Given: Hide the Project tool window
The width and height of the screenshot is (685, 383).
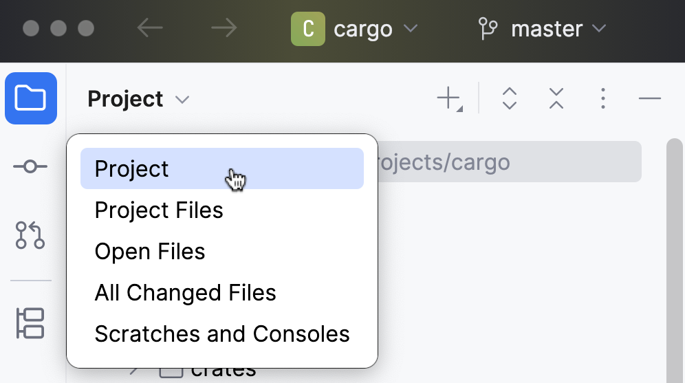Looking at the screenshot, I should pos(649,99).
